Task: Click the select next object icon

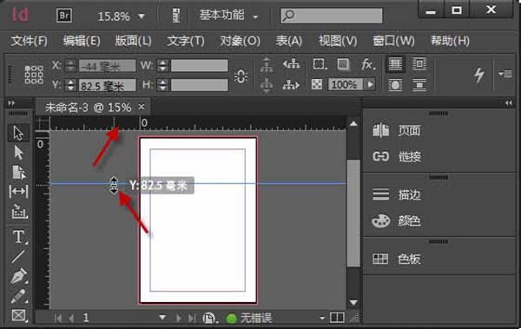Action: (292, 85)
